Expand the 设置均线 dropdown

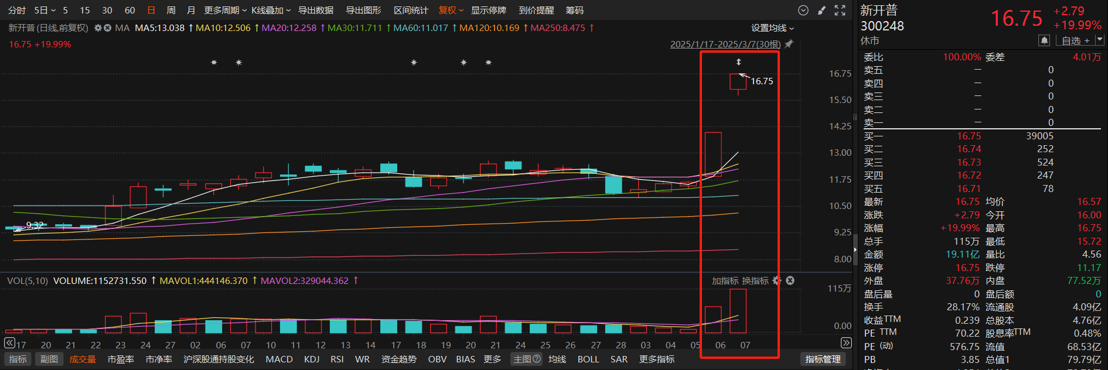click(772, 28)
